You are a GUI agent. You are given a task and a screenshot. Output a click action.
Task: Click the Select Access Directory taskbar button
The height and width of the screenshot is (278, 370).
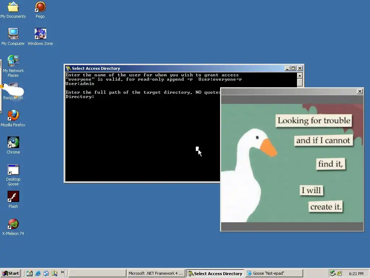(x=215, y=273)
